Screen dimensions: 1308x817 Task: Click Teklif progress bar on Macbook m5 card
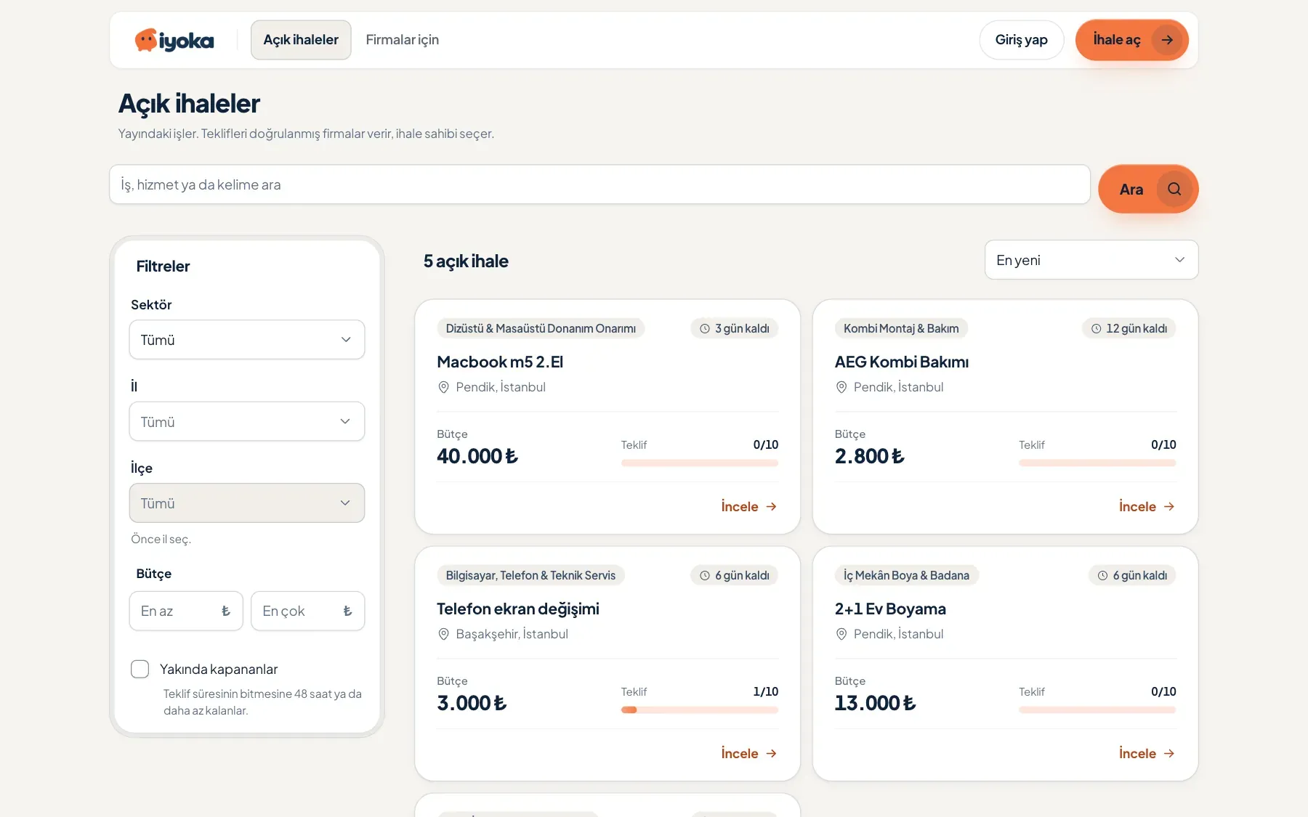[700, 463]
